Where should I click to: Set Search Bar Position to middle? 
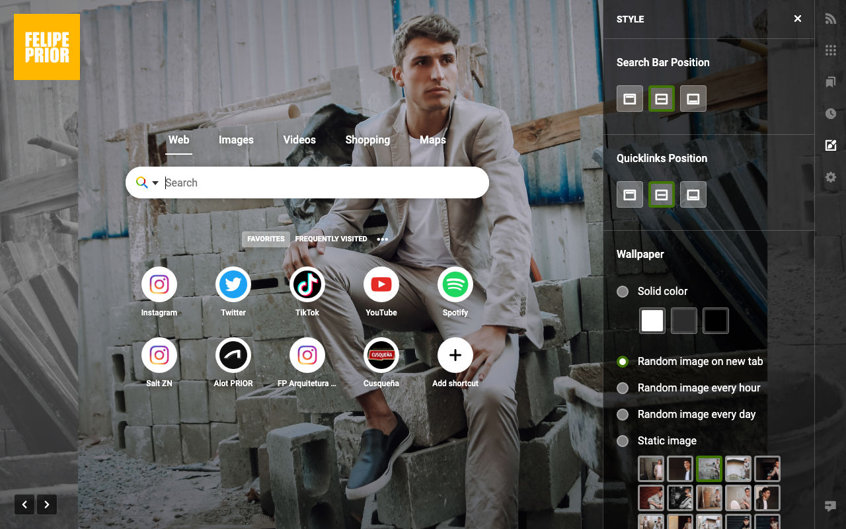662,99
